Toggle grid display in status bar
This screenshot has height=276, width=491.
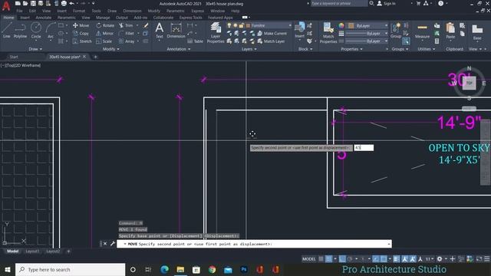[x=321, y=259]
